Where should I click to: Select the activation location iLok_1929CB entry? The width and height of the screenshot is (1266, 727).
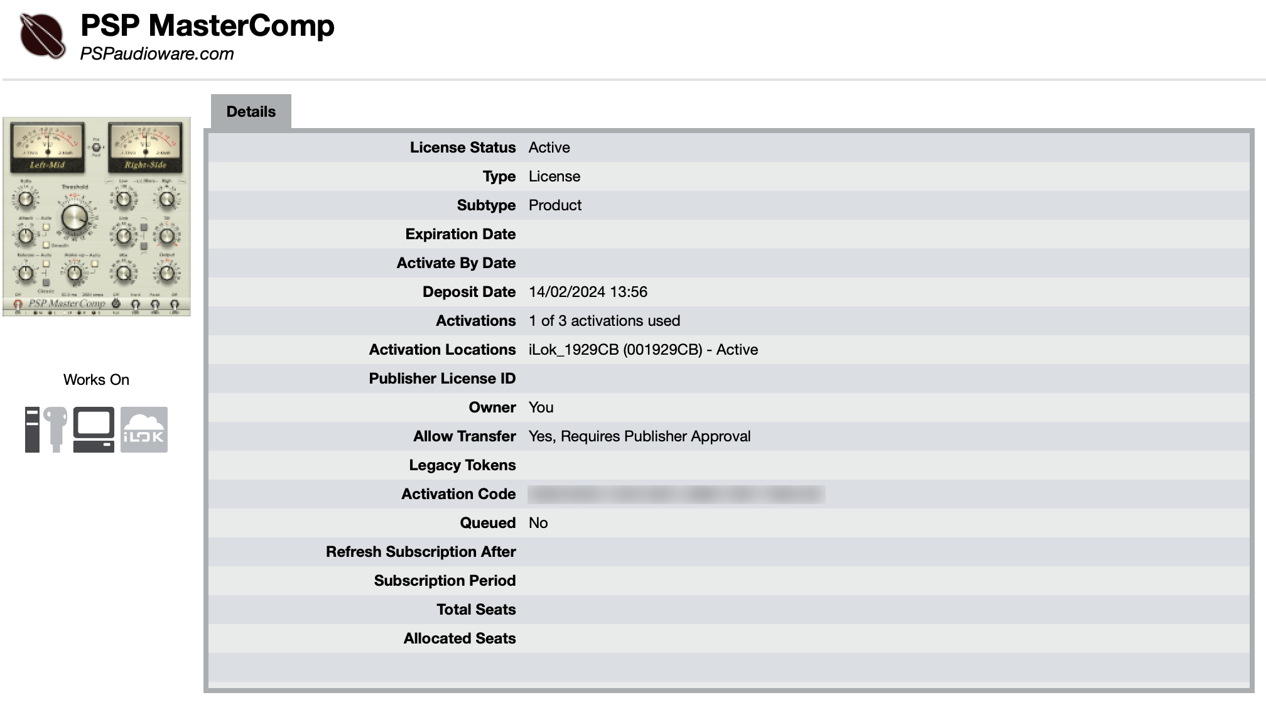click(x=643, y=350)
